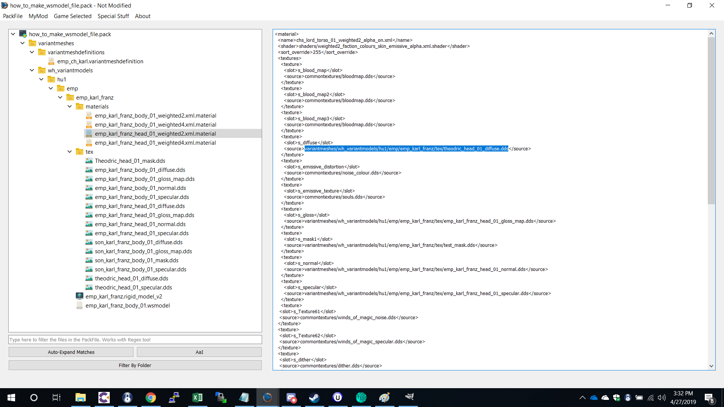Click image icon beside Theodric_head_01_mask.dds
Screen dimensions: 724x407
click(89, 161)
